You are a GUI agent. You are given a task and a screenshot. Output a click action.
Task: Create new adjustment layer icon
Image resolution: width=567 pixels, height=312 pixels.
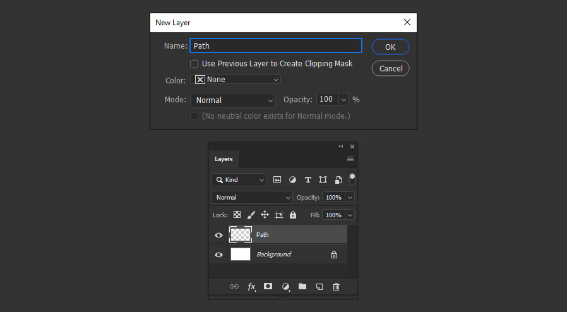[x=285, y=287]
